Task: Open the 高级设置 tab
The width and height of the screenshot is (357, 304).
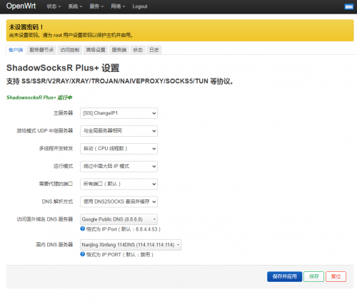Action: tap(96, 50)
